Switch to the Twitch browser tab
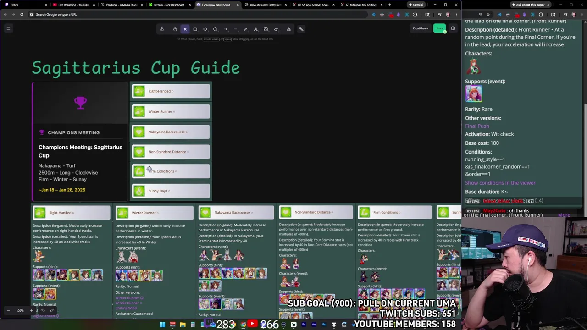The image size is (587, 330). pos(25,5)
